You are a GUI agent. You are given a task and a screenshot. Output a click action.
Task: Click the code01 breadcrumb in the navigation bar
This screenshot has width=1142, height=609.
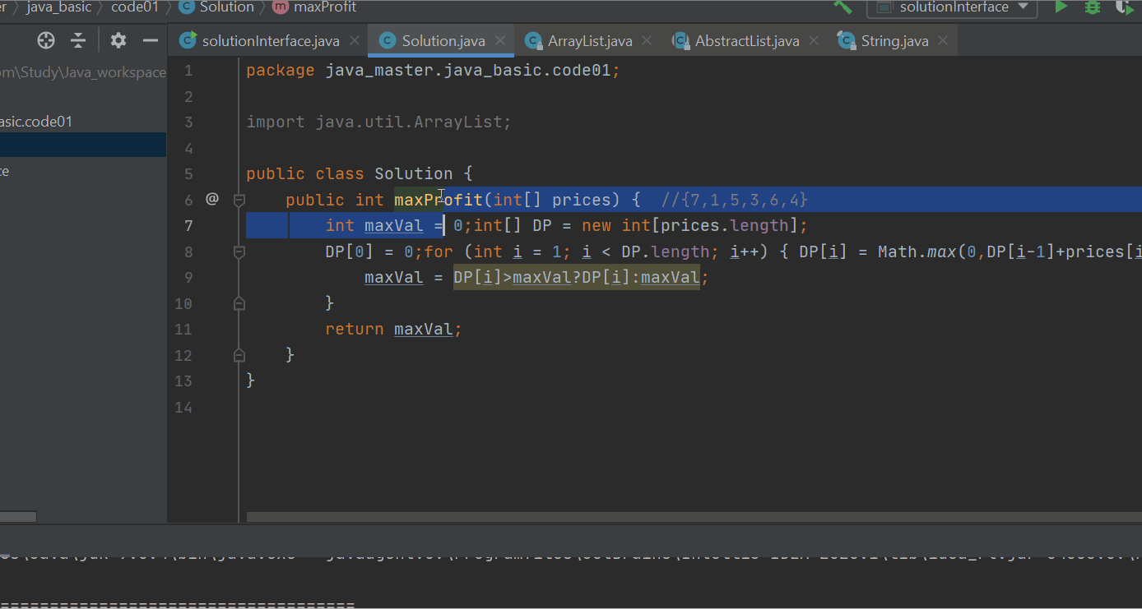click(135, 7)
